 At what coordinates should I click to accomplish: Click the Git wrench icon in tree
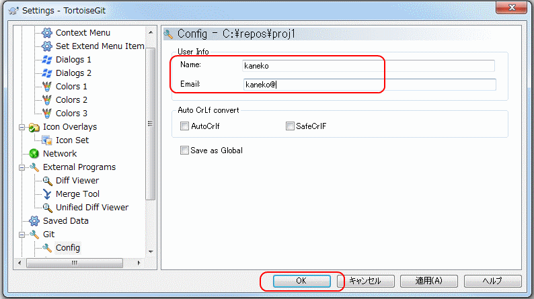click(x=34, y=234)
